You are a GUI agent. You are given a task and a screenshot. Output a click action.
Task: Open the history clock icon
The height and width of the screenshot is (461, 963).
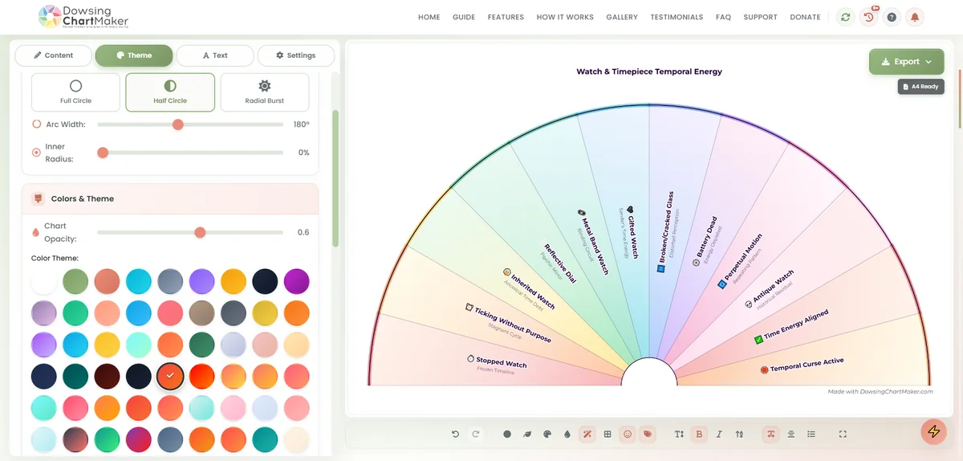pyautogui.click(x=868, y=17)
